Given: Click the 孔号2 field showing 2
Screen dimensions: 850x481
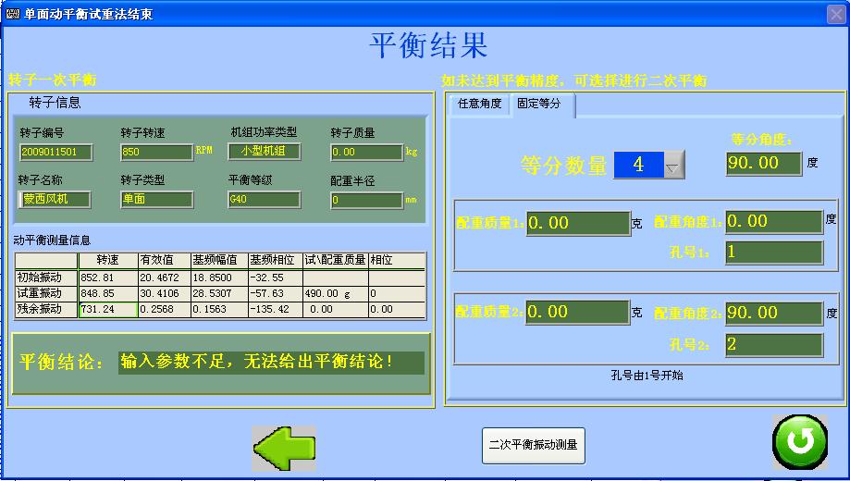Looking at the screenshot, I should coord(774,345).
